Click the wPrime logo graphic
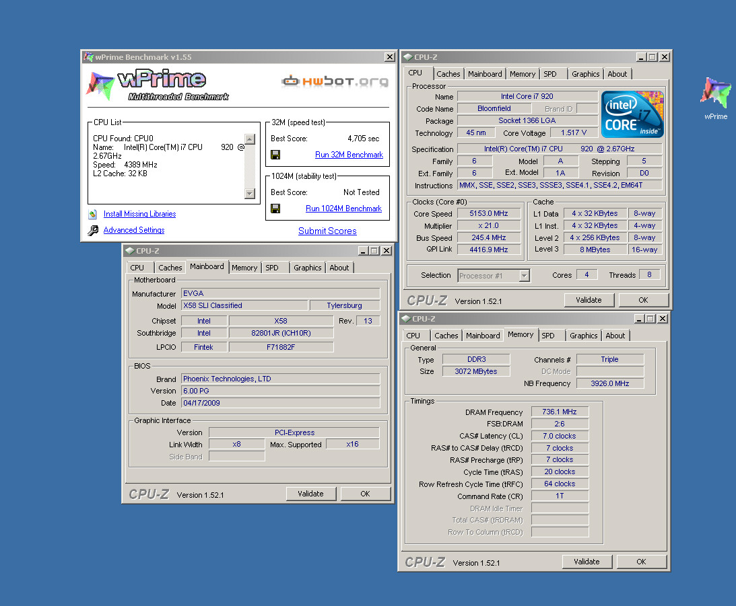This screenshot has height=606, width=736. 158,85
